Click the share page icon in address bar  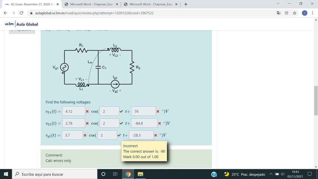coord(287,13)
